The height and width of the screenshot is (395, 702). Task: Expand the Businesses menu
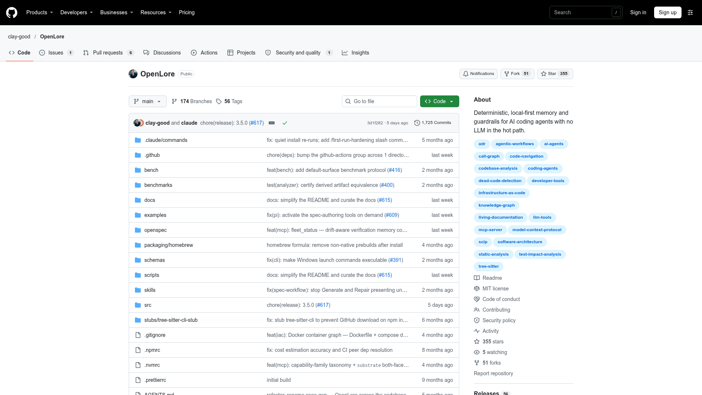coord(117,12)
